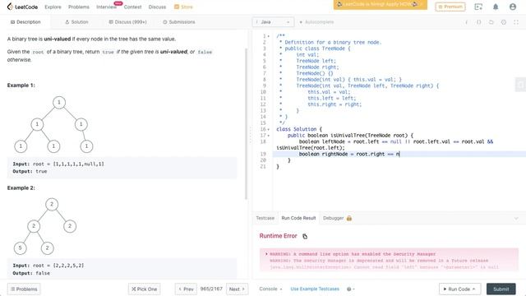Click the Problems list button
This screenshot has height=296, width=526.
(24, 289)
